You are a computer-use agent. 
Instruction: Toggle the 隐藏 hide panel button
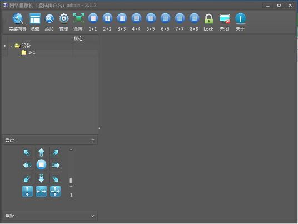click(x=35, y=22)
